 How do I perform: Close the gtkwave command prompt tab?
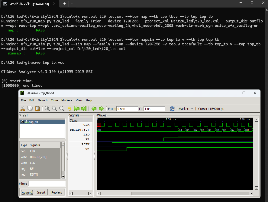coord(54,4)
